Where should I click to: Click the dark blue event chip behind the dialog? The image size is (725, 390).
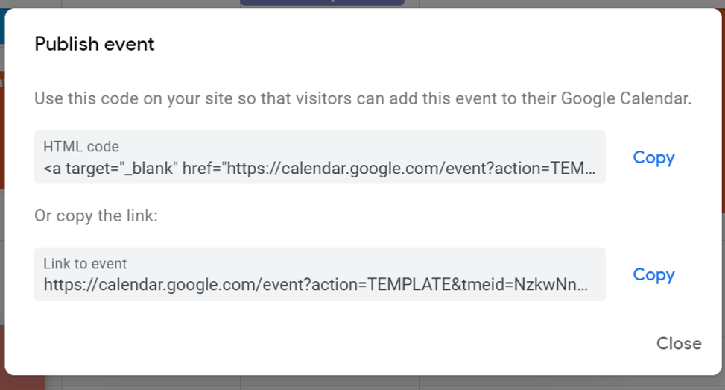[x=322, y=3]
